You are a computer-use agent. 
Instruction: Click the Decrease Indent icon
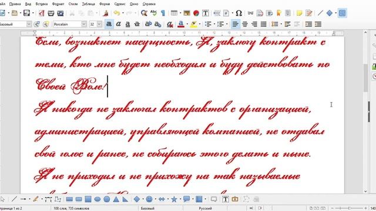(318, 24)
